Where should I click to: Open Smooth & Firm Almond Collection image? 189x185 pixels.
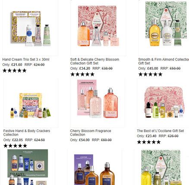click(164, 28)
